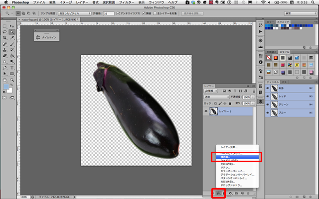Toggle the アンチエイリアス checkbox

click(118, 14)
